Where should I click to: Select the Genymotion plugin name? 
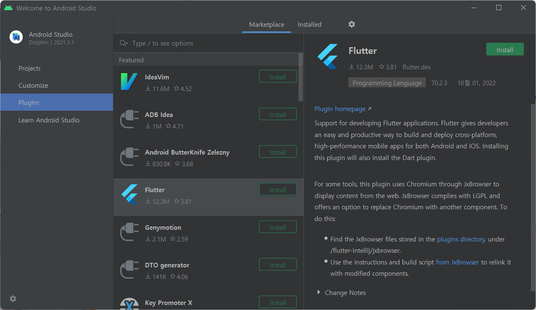click(163, 227)
